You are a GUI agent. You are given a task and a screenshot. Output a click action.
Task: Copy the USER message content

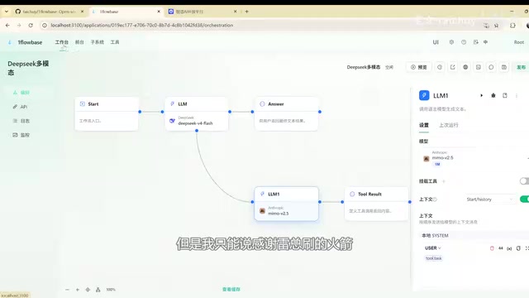point(518,248)
